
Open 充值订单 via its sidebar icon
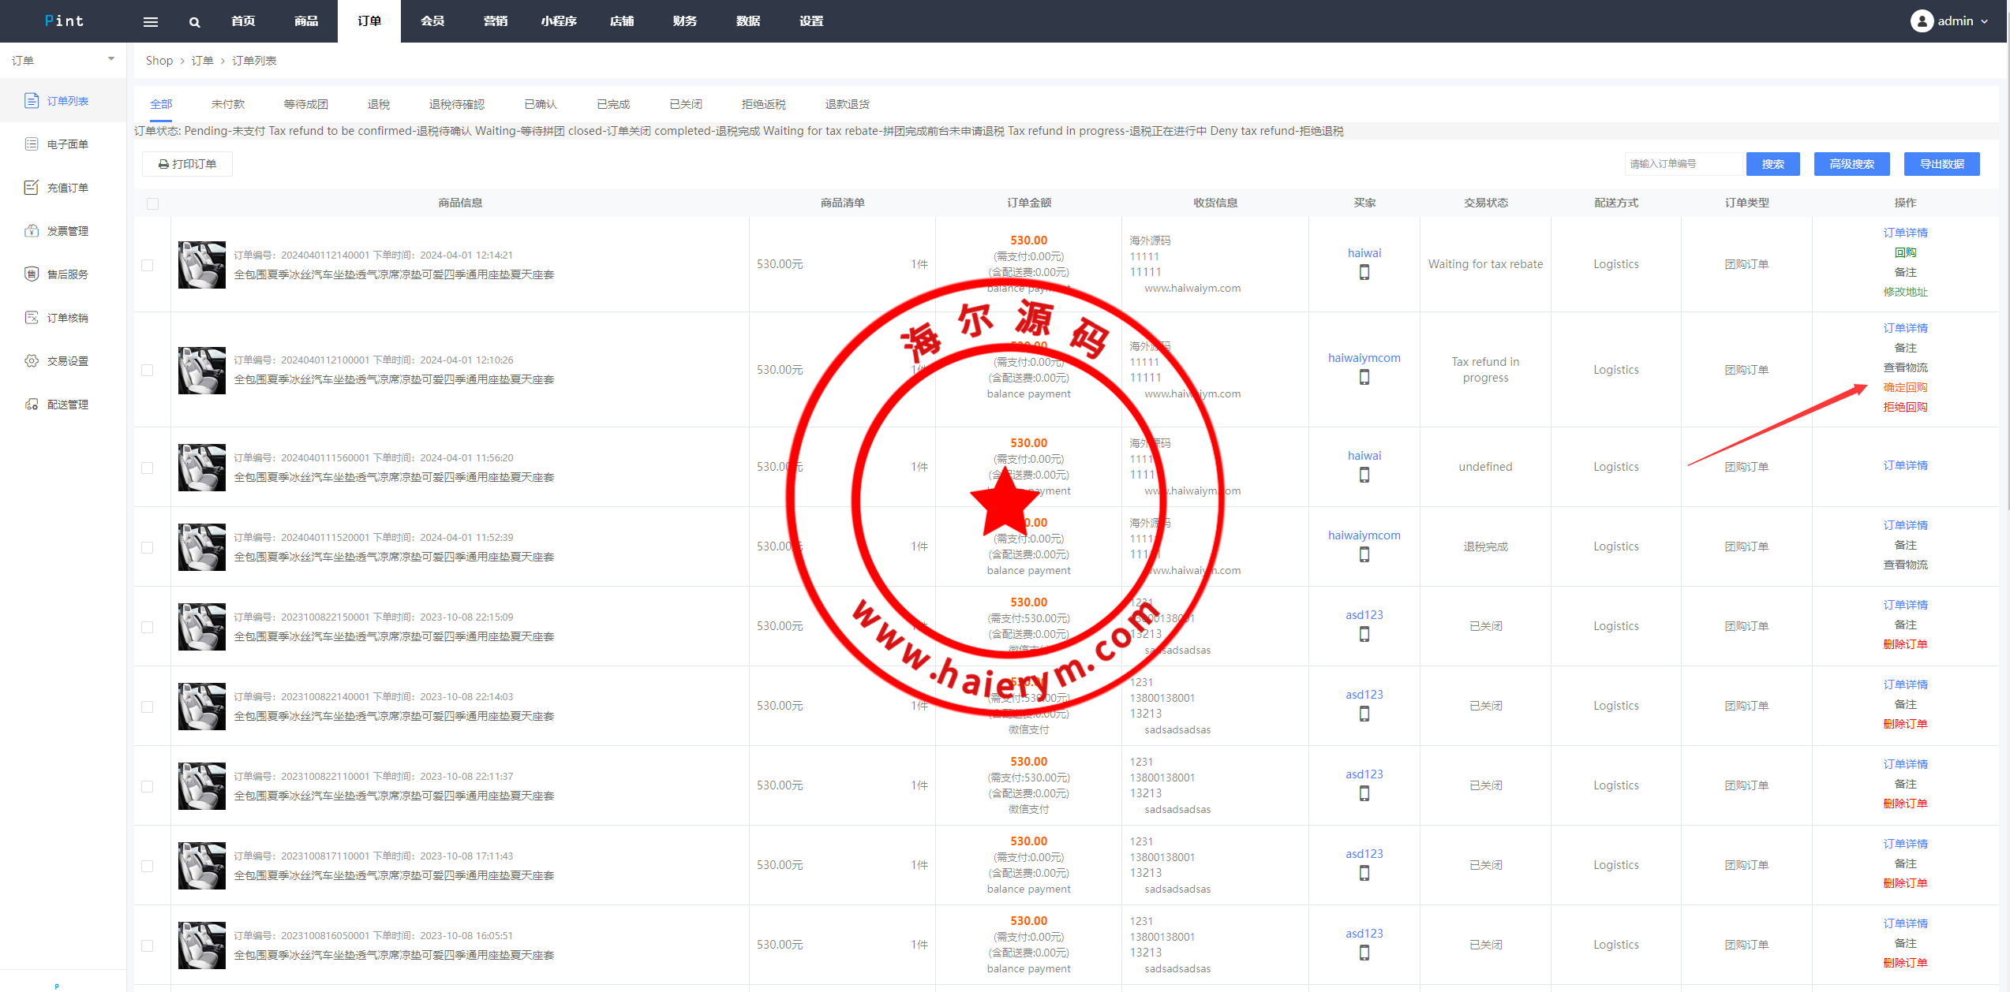tap(32, 187)
